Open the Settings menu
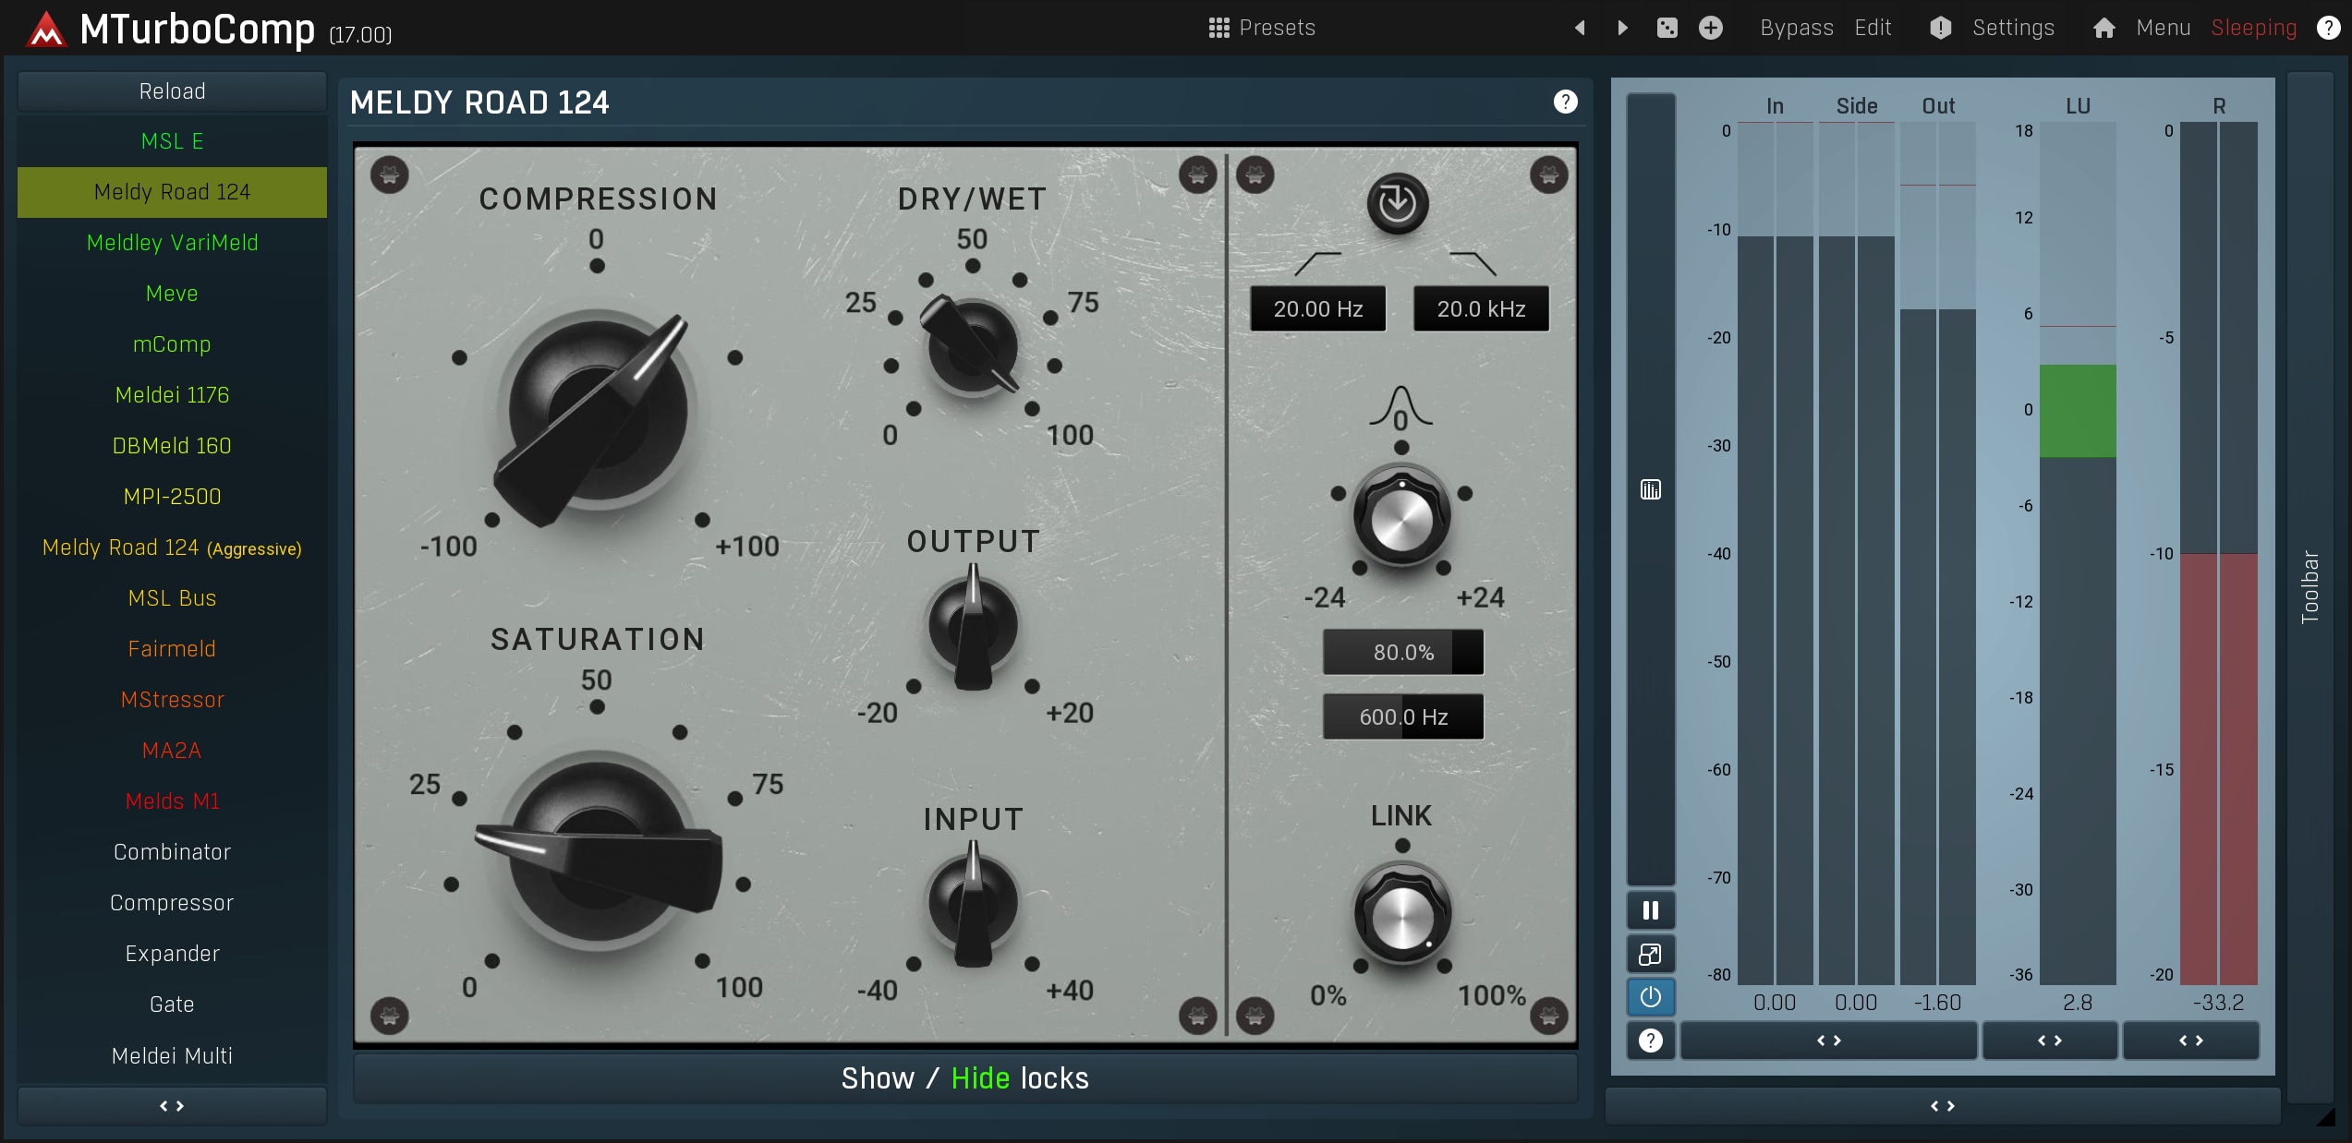Viewport: 2352px width, 1143px height. pyautogui.click(x=2012, y=28)
